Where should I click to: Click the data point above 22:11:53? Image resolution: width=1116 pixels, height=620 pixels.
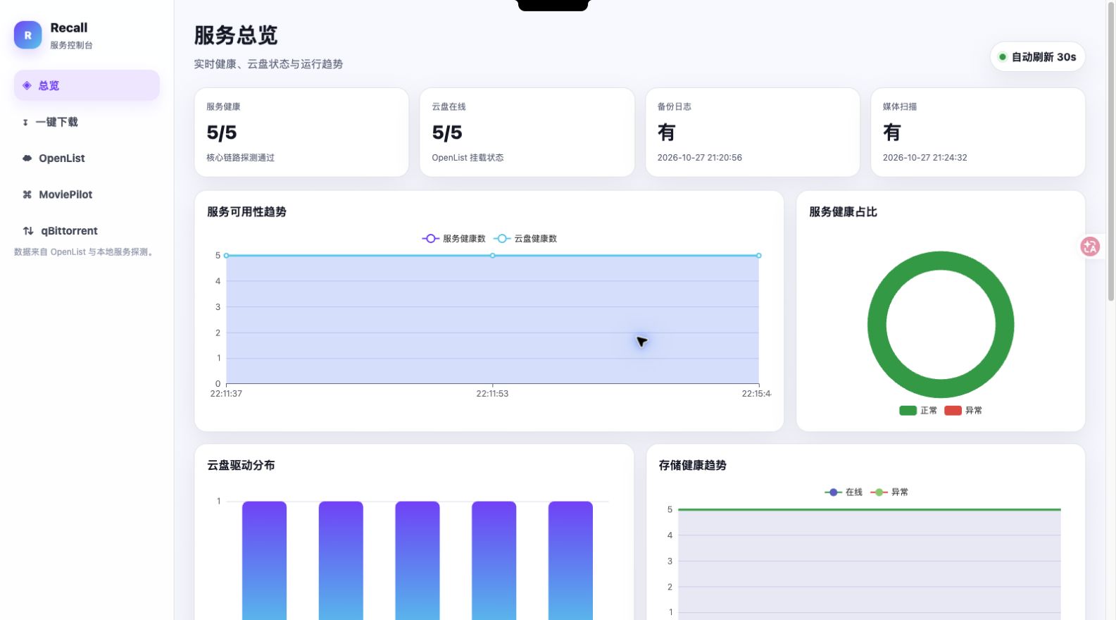tap(492, 256)
